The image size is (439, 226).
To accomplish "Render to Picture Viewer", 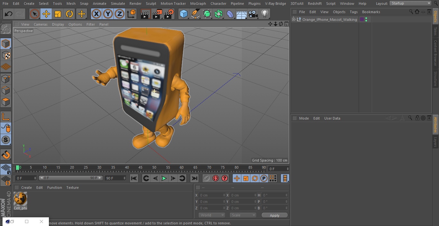I will [x=157, y=14].
